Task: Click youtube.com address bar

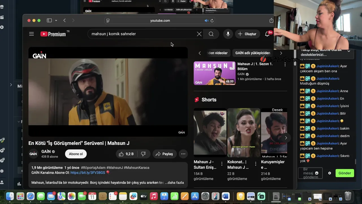Action: point(160,20)
